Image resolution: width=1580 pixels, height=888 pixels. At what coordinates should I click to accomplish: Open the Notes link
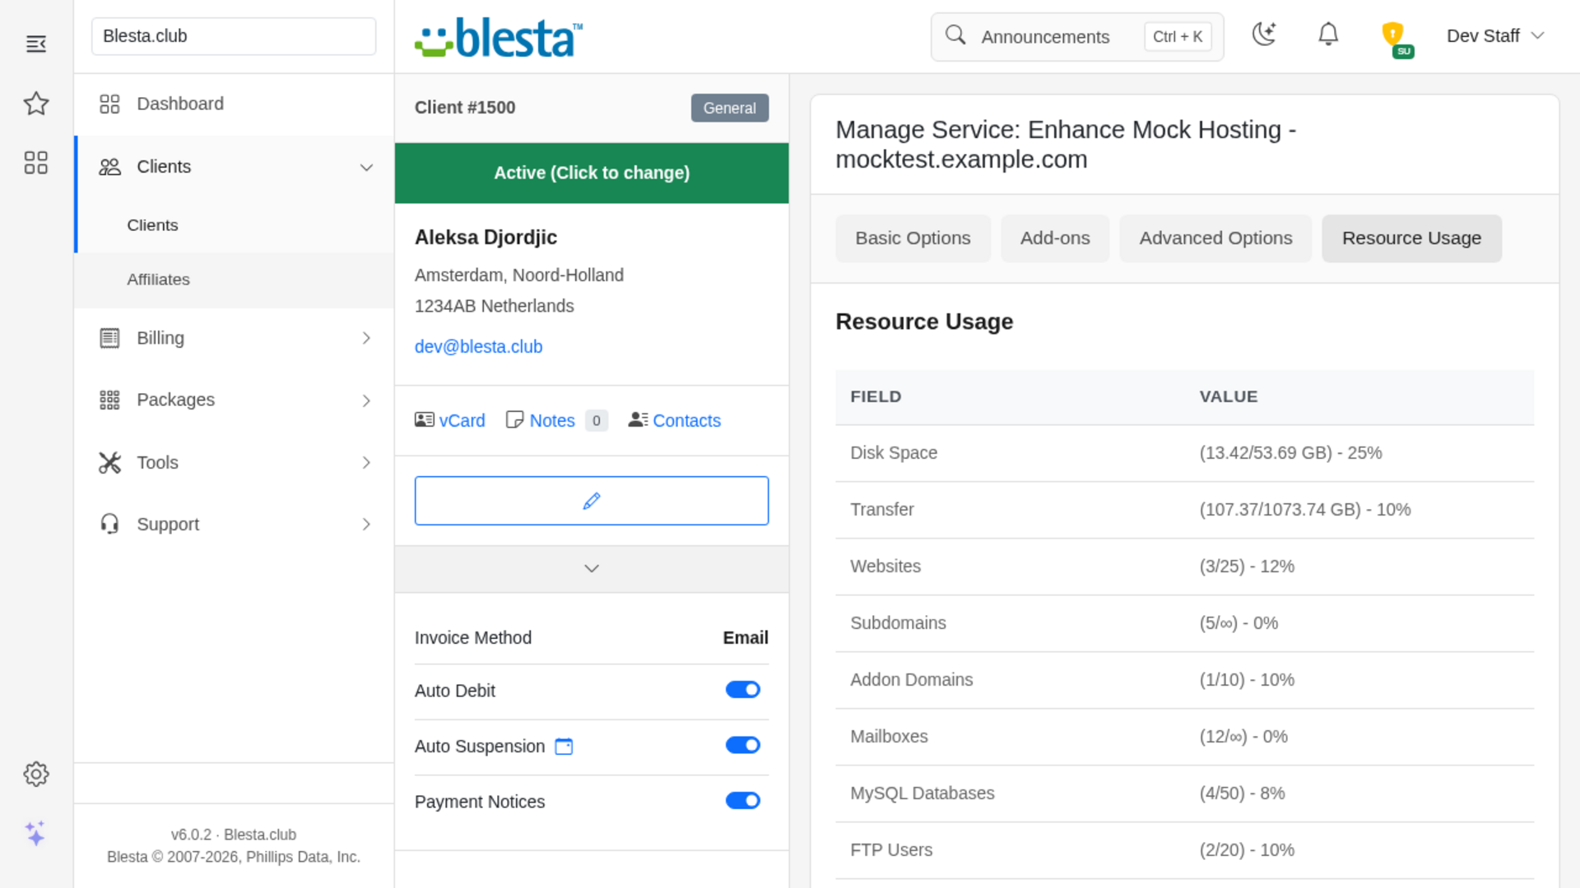pyautogui.click(x=552, y=421)
